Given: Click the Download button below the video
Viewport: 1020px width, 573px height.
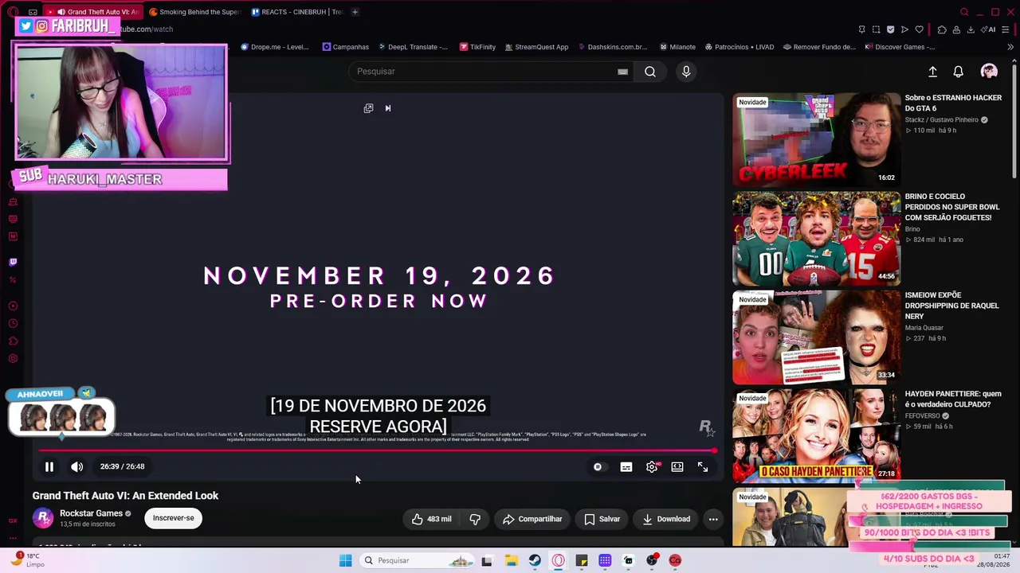Looking at the screenshot, I should point(666,519).
